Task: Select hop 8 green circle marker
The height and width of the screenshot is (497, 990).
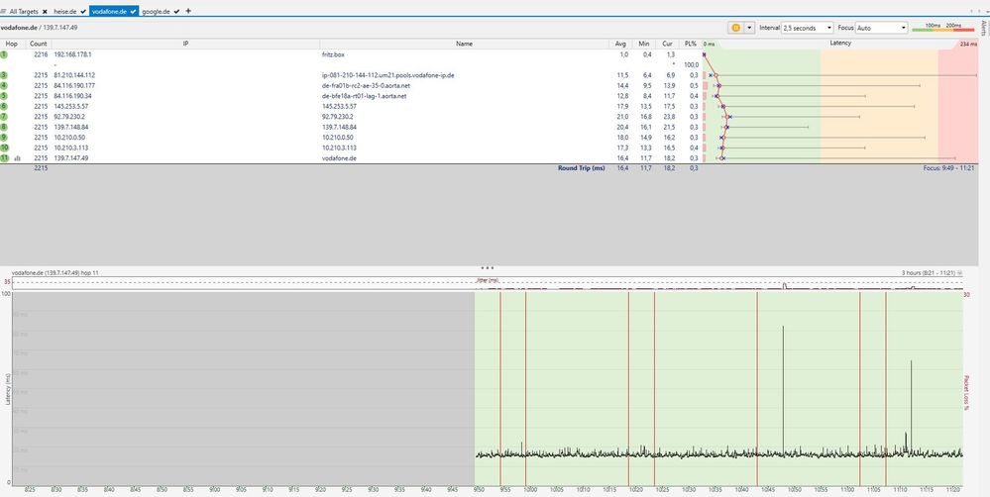Action: click(x=4, y=127)
